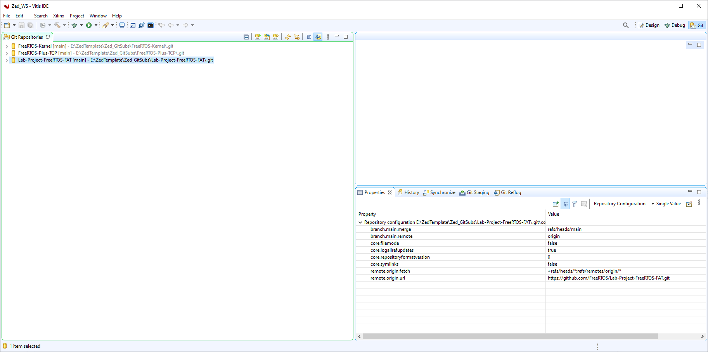Expand the Lab-Project-FreeRTOS-FAT repository node
708x352 pixels.
point(7,60)
